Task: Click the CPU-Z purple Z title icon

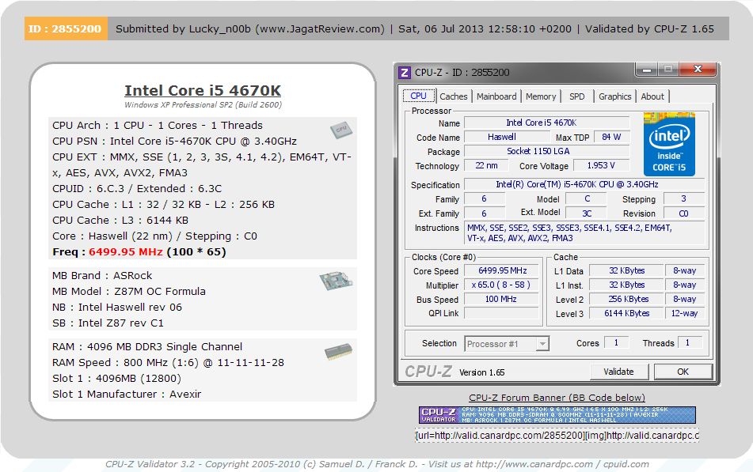Action: point(405,73)
